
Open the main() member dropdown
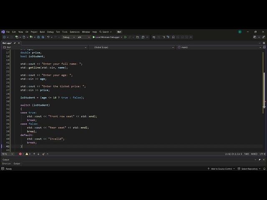point(219,47)
